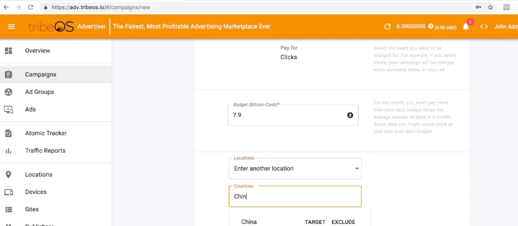Viewport: 518px width, 226px height.
Task: Select the Ad Groups icon in sidebar
Action: (8, 92)
